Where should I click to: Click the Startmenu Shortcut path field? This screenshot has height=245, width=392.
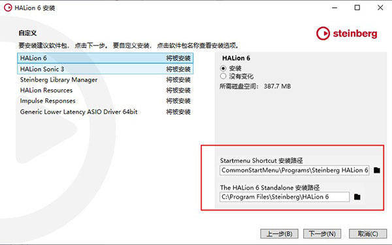295,170
